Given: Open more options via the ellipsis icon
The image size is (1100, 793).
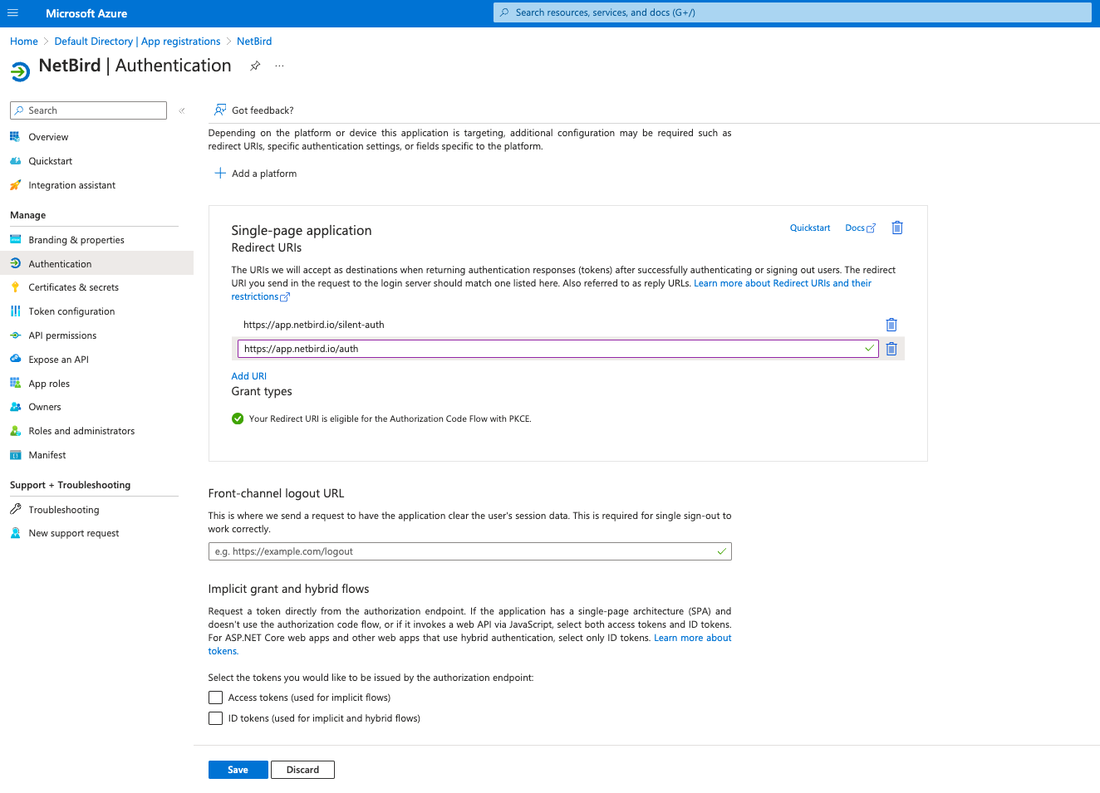Looking at the screenshot, I should (x=278, y=66).
